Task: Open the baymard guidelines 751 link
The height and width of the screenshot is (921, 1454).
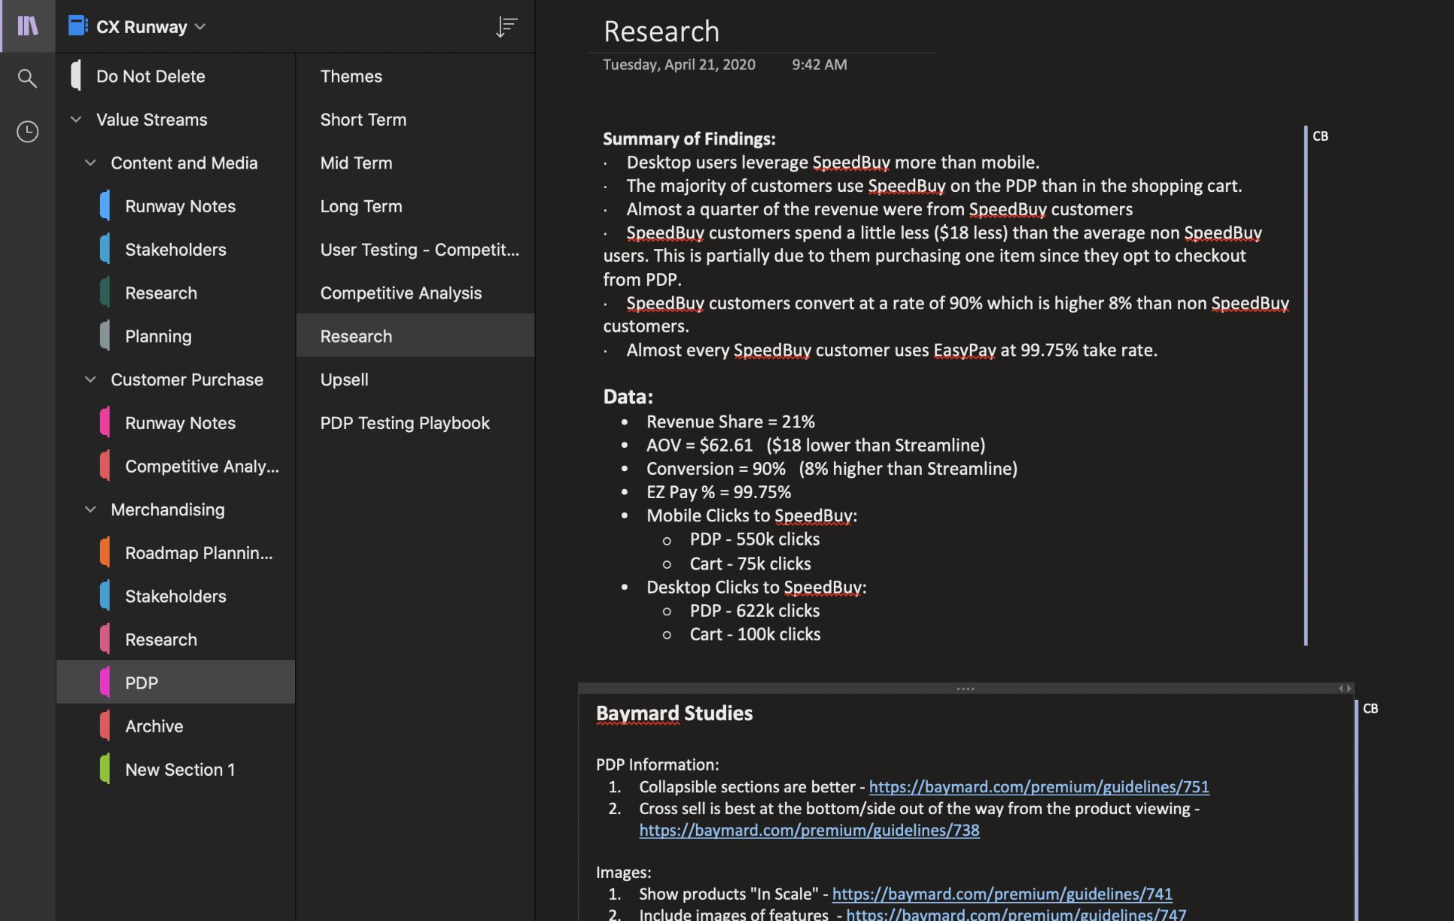Action: tap(1039, 786)
